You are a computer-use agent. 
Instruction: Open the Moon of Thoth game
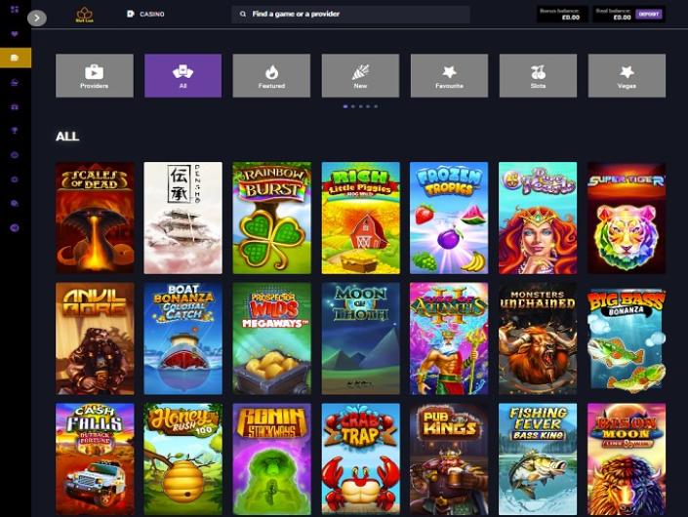point(361,338)
